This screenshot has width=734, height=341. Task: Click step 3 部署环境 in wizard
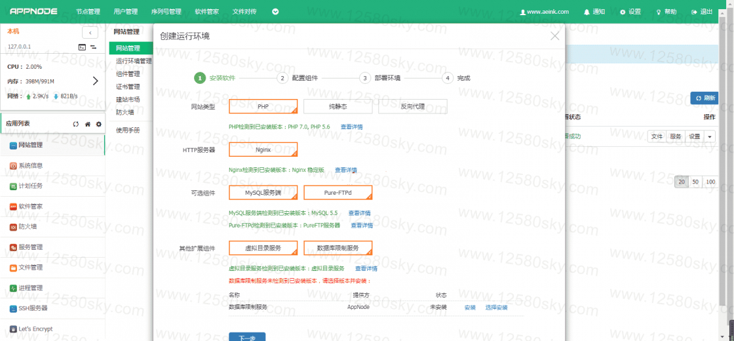tap(380, 78)
